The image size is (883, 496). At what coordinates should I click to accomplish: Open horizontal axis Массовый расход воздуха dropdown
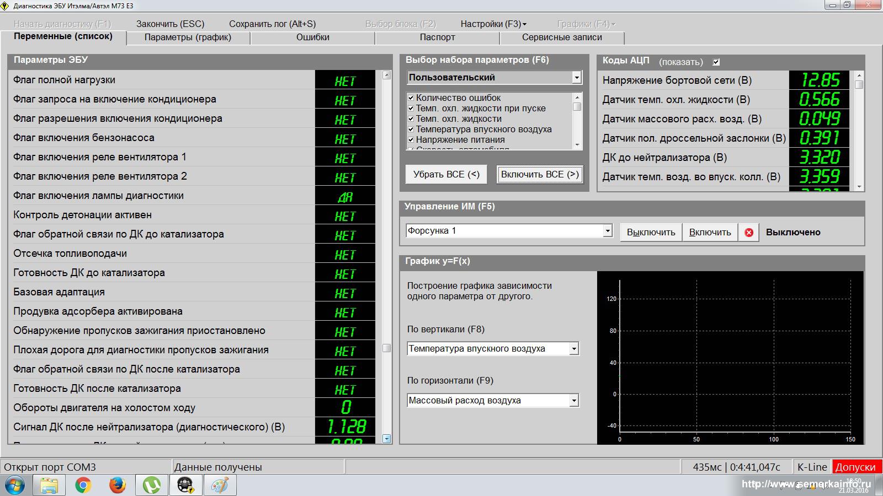pyautogui.click(x=574, y=401)
